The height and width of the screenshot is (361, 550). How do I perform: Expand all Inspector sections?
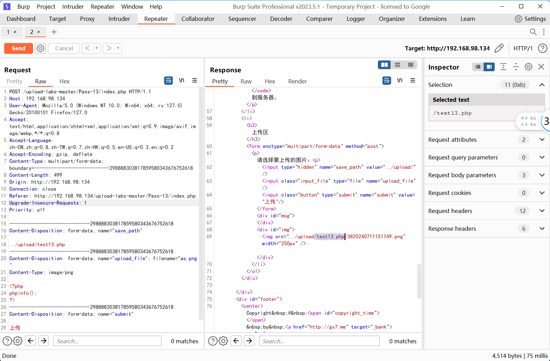503,67
